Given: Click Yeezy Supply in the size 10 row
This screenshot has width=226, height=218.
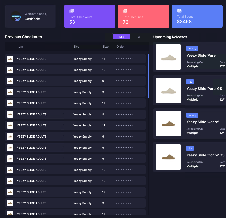Looking at the screenshot, I should click(82, 70).
